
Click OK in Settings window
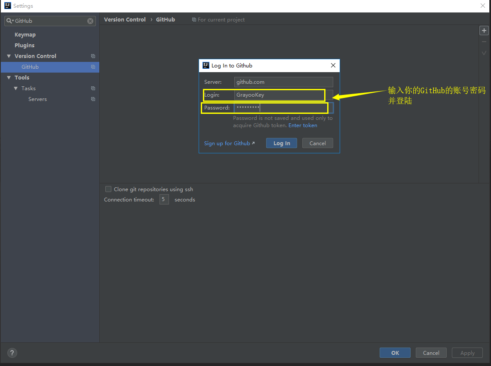(x=395, y=353)
